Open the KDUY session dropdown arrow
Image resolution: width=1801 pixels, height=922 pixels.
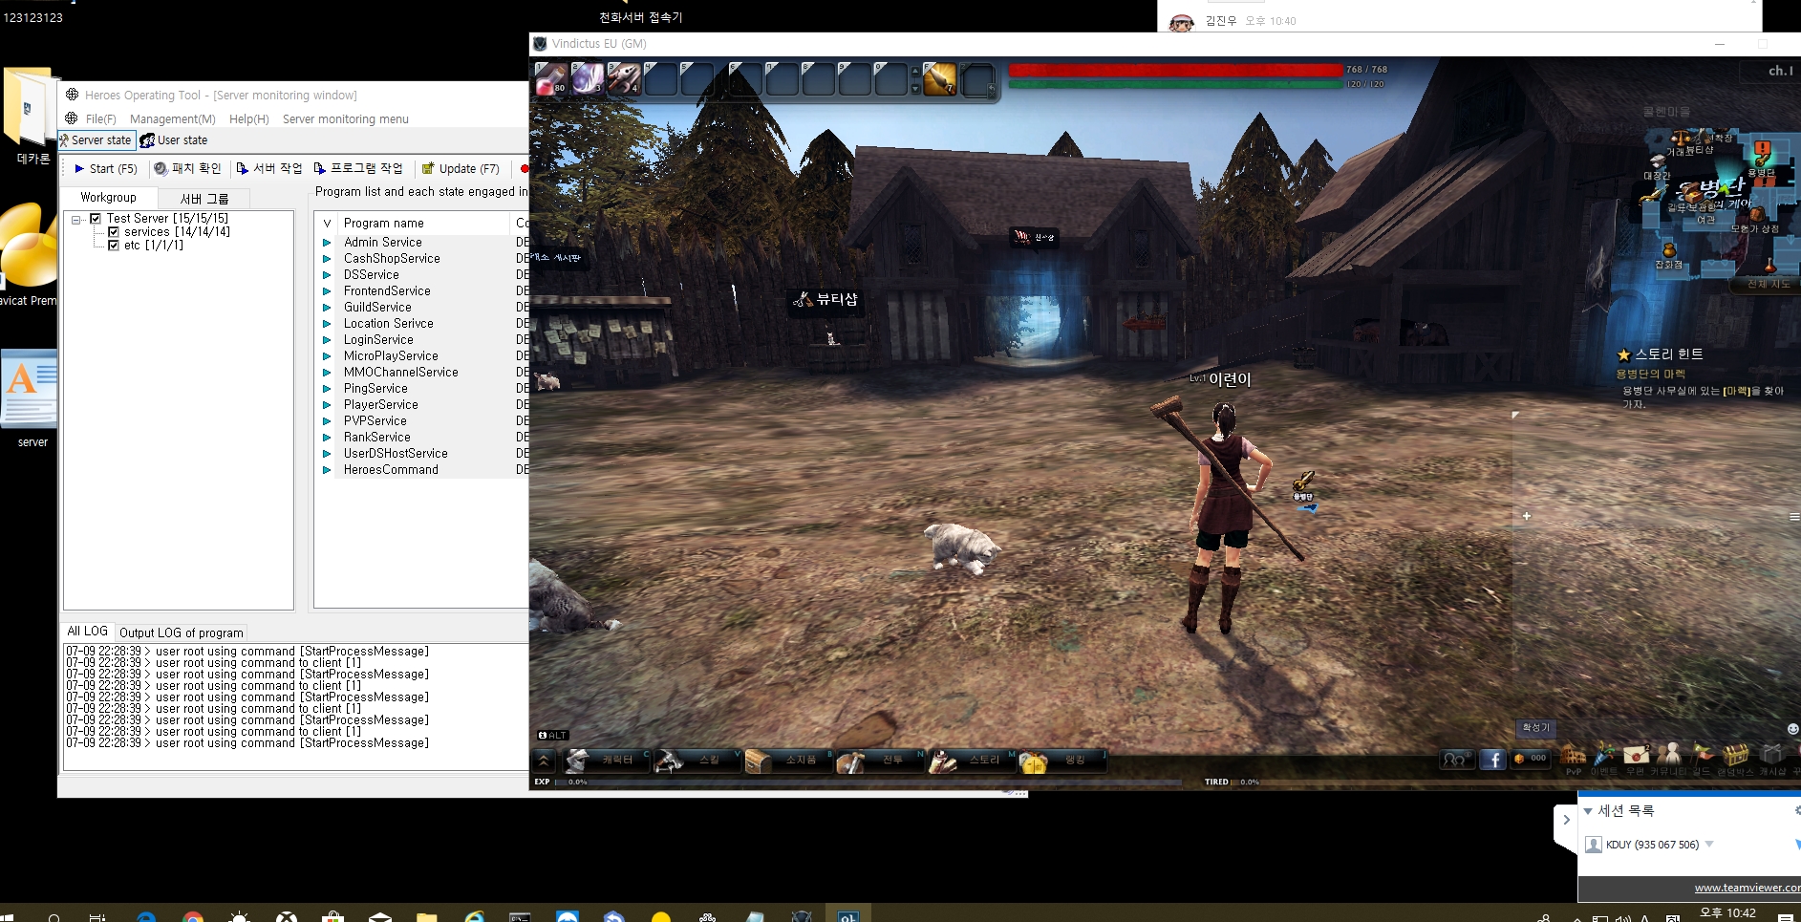pyautogui.click(x=1709, y=845)
